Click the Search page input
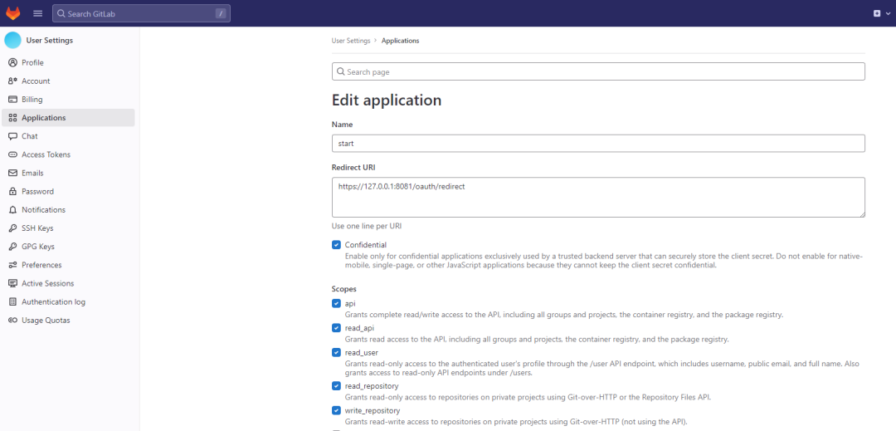 [x=598, y=71]
